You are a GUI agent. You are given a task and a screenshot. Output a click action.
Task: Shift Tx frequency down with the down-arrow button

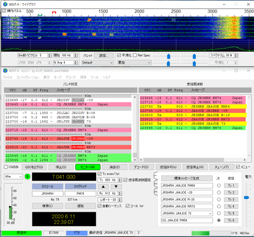116,186
